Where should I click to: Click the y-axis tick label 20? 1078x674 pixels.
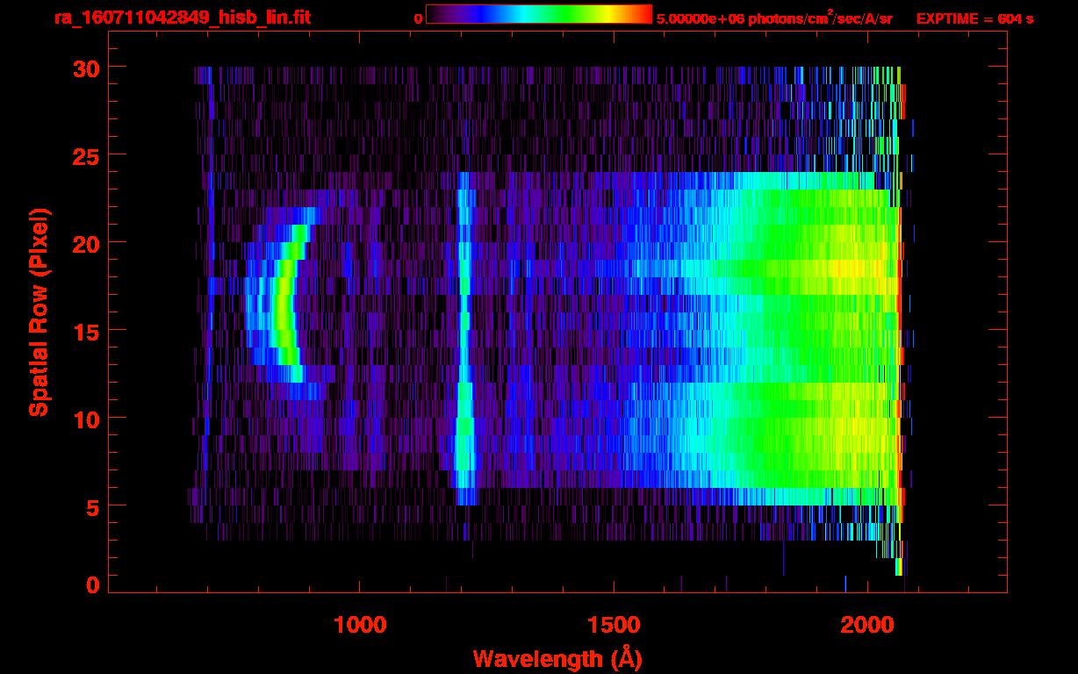point(86,243)
